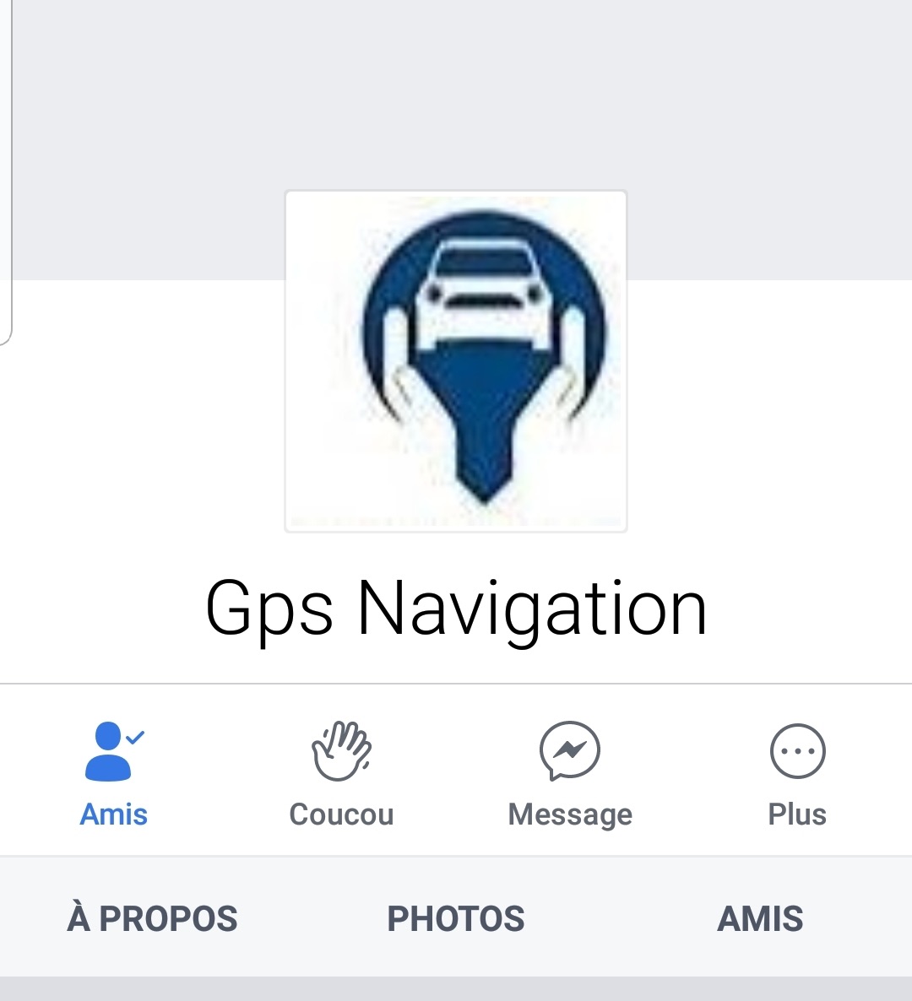
Task: Click the word Navigation in the title
Action: coord(532,610)
